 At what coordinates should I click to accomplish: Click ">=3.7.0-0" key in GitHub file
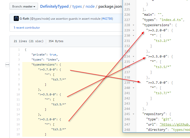click(48, 69)
